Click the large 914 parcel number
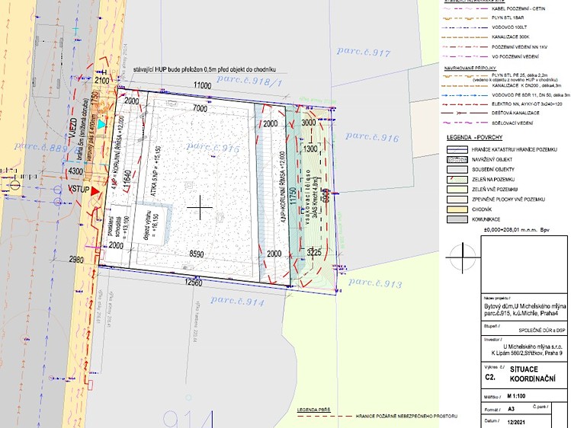Screen dimensions: 571x428 (x=188, y=419)
